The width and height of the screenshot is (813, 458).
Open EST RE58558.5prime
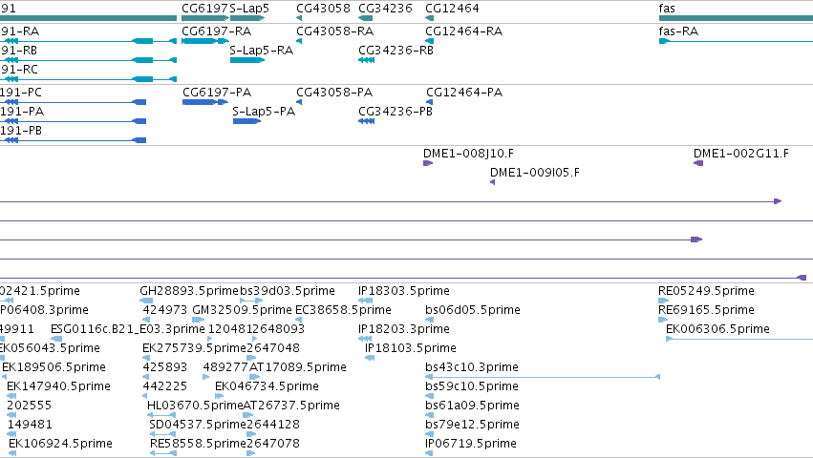click(198, 444)
